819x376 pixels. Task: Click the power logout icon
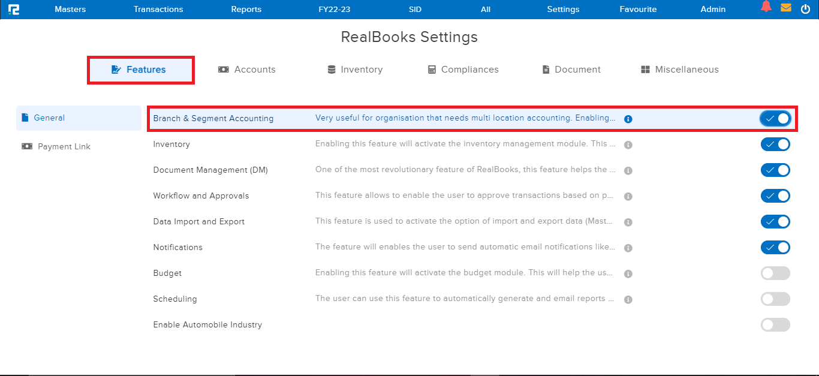click(805, 9)
